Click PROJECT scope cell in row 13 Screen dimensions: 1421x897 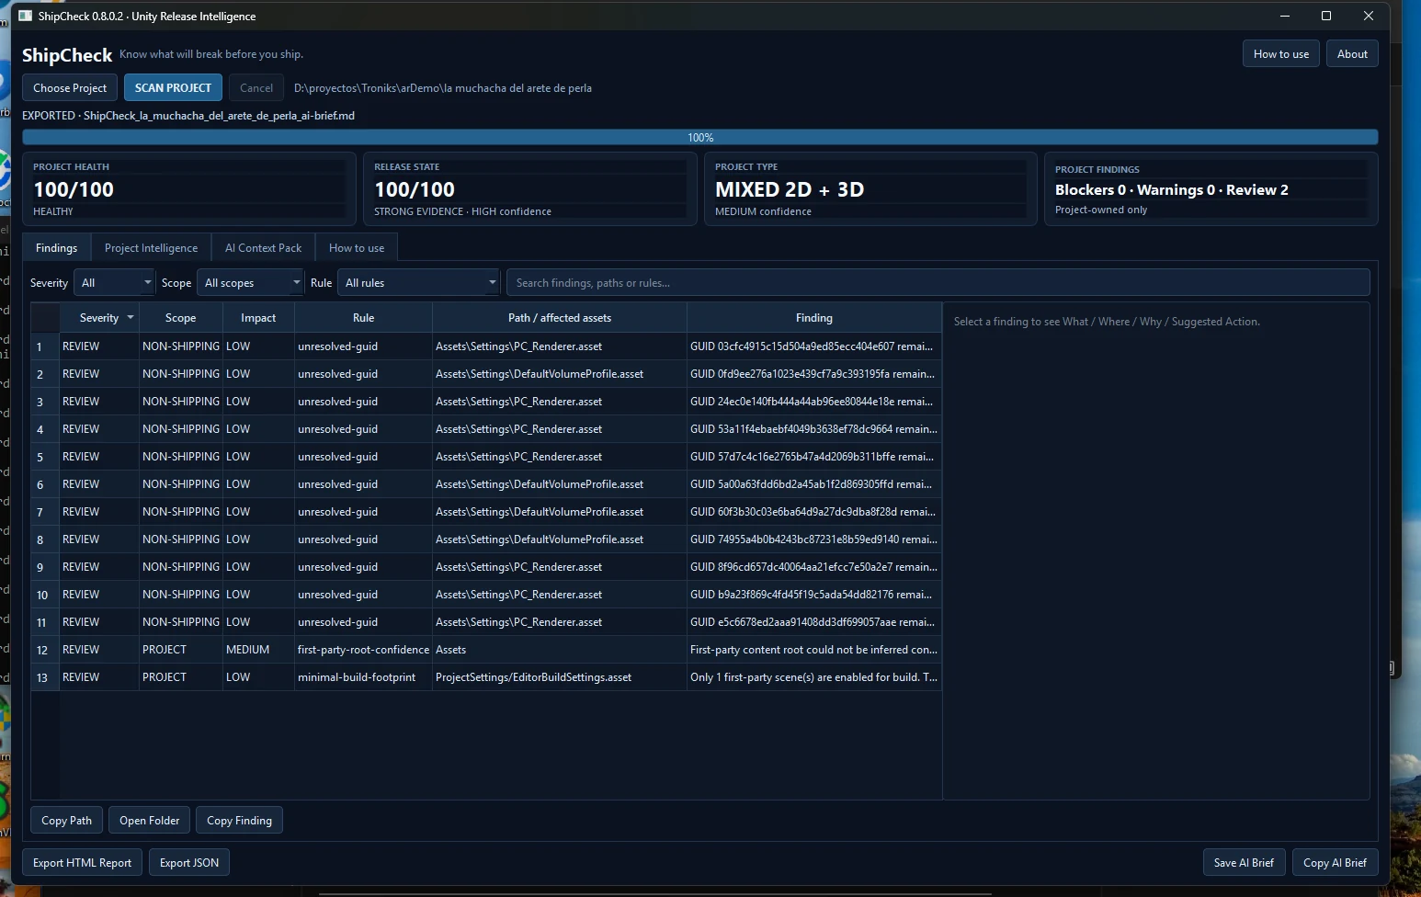click(x=181, y=677)
